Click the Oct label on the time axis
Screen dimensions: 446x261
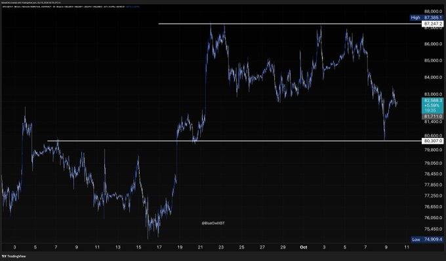click(304, 247)
